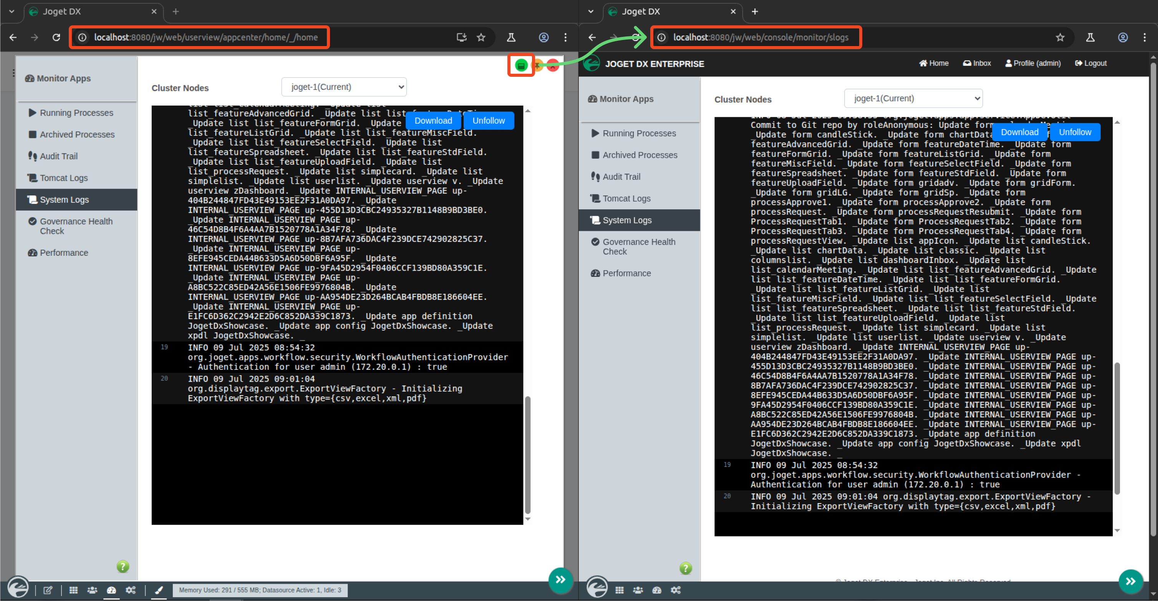The height and width of the screenshot is (601, 1158).
Task: Open Inbox link in right header
Action: coord(977,63)
